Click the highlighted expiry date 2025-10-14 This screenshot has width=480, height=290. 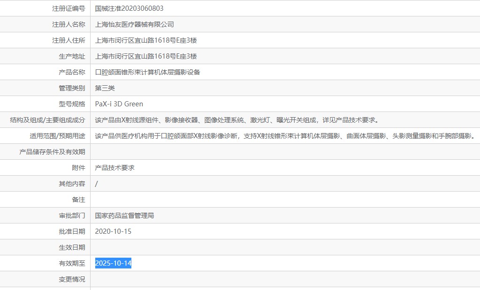click(113, 263)
